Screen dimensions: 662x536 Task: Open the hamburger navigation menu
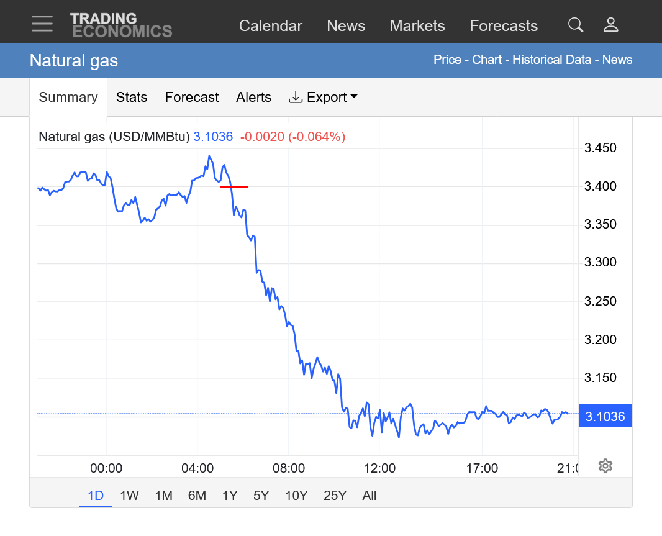(x=42, y=24)
